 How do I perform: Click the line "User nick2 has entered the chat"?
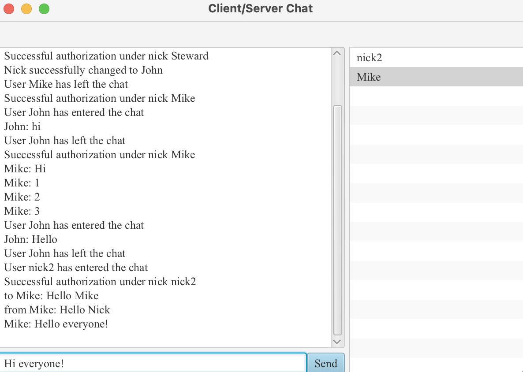pos(76,268)
